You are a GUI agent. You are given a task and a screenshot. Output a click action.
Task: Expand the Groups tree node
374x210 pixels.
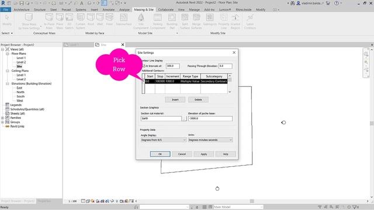click(x=2, y=122)
